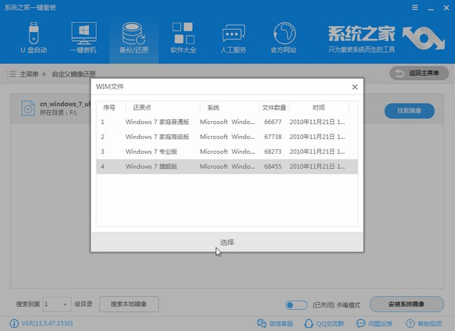The image size is (455, 331).
Task: Close the WIM文件 dialog
Action: pyautogui.click(x=355, y=87)
